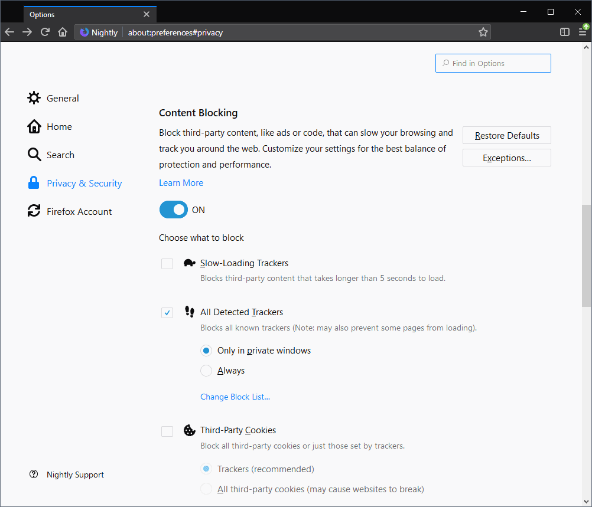This screenshot has height=507, width=592.
Task: Select the Always radio button
Action: pos(206,370)
